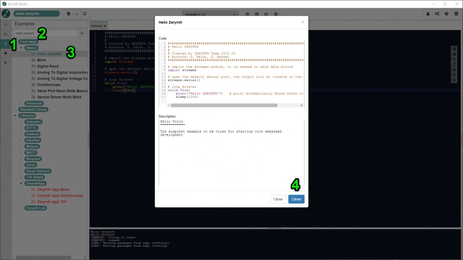Click the Servo library tag
Image resolution: width=463 pixels, height=260 pixels.
point(31,165)
